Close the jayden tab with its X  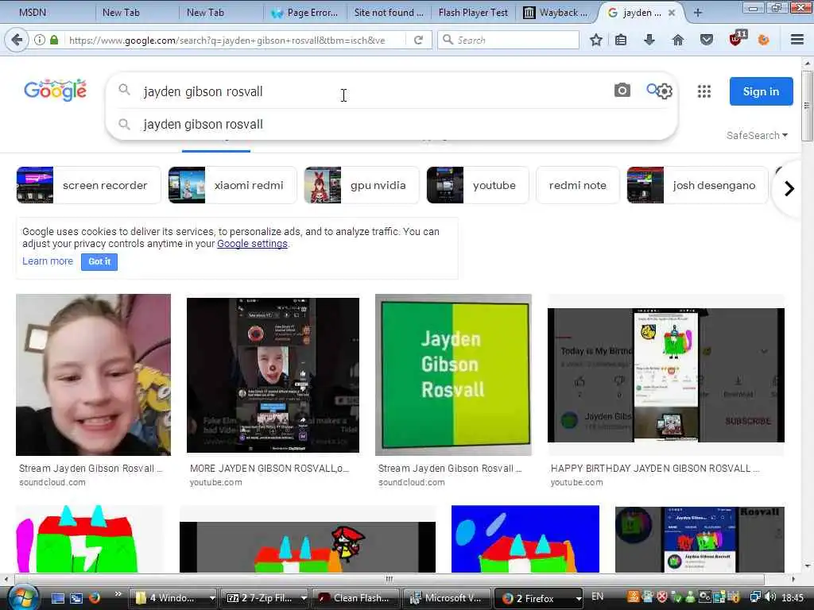point(672,13)
